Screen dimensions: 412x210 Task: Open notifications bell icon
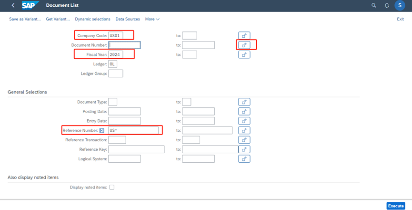[387, 5]
